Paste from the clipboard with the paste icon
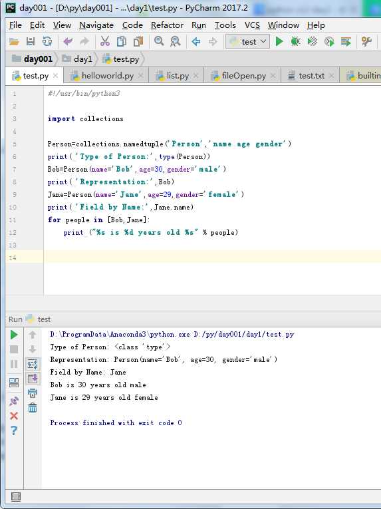Image resolution: width=381 pixels, height=509 pixels. pos(138,41)
